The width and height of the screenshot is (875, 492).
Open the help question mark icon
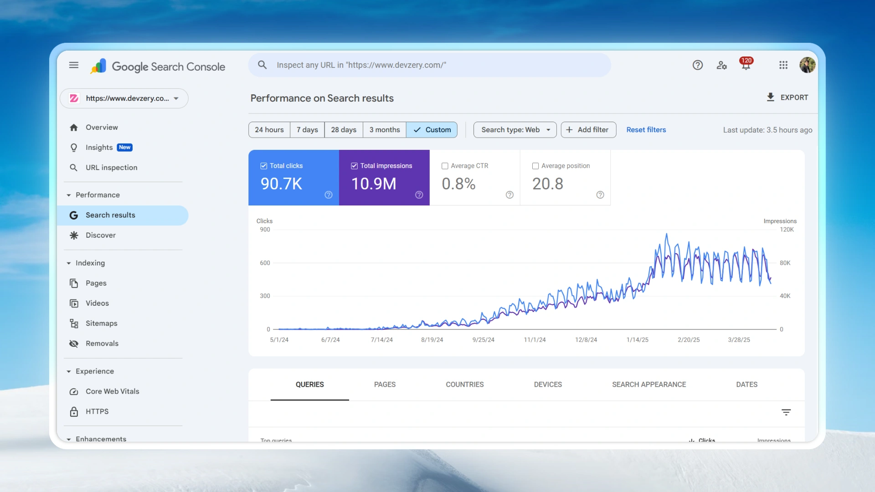pyautogui.click(x=697, y=65)
